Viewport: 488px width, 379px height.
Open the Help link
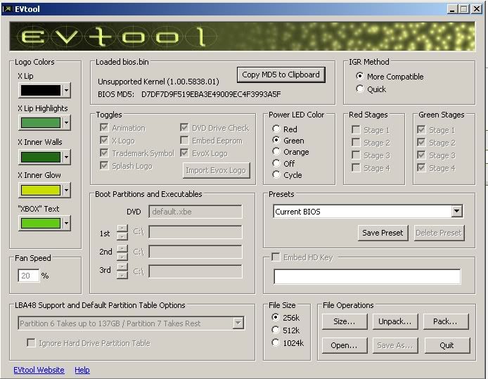(82, 370)
